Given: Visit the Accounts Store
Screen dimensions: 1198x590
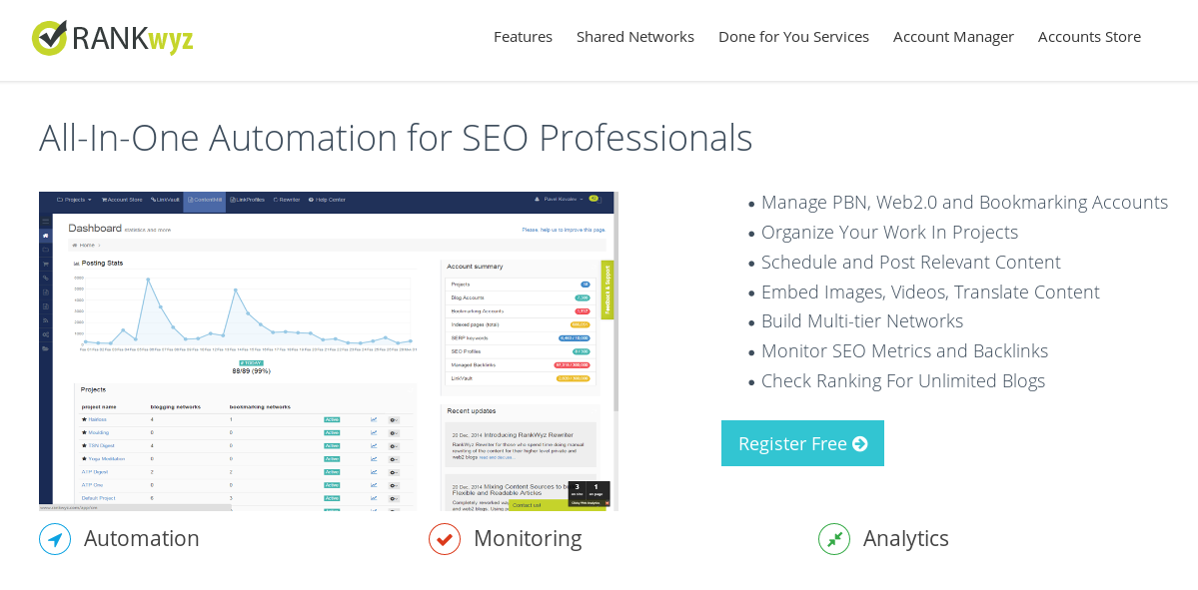Looking at the screenshot, I should tap(1089, 37).
